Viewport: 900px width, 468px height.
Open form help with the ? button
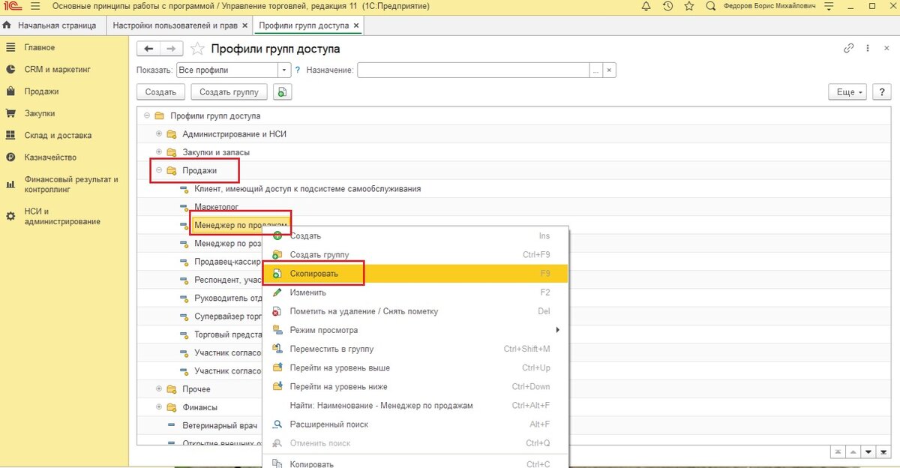pos(880,91)
